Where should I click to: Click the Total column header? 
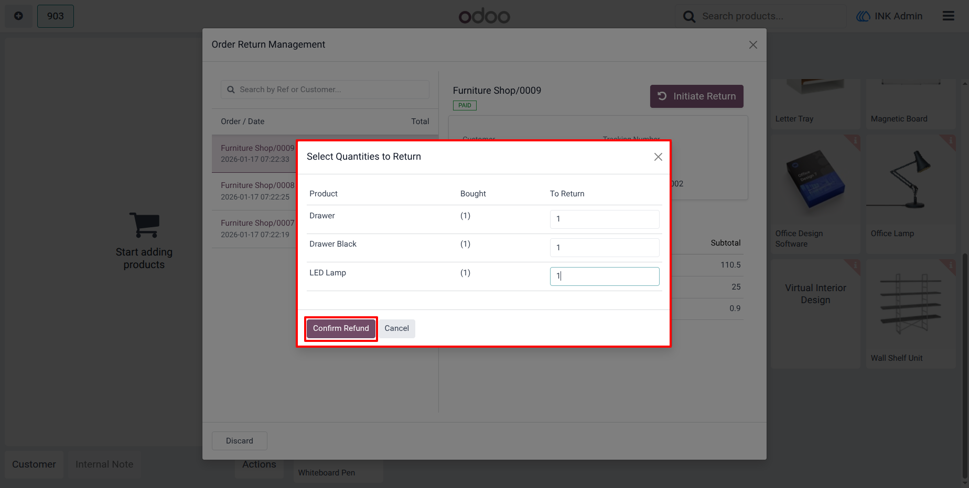pyautogui.click(x=420, y=121)
